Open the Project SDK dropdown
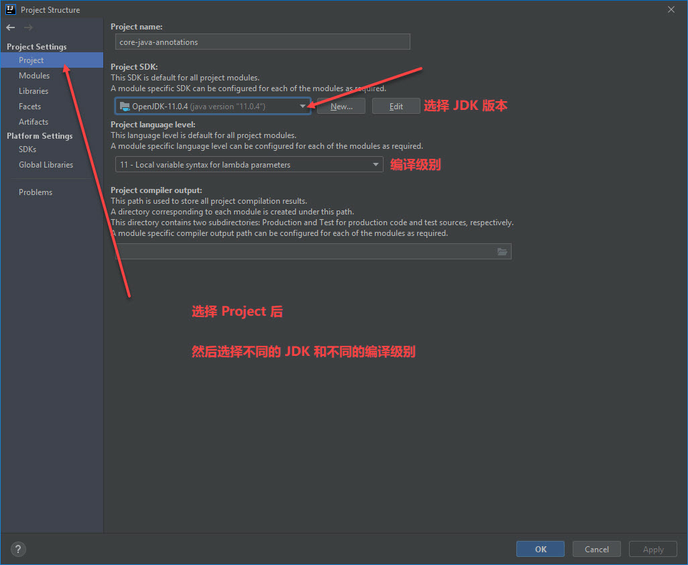The width and height of the screenshot is (688, 565). (303, 105)
